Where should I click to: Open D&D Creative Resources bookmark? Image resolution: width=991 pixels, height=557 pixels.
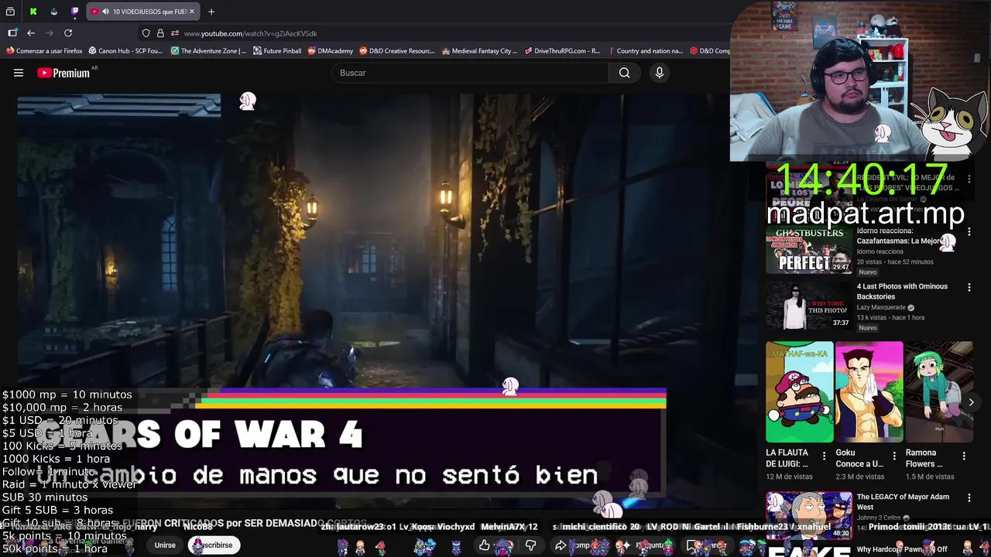[x=396, y=51]
